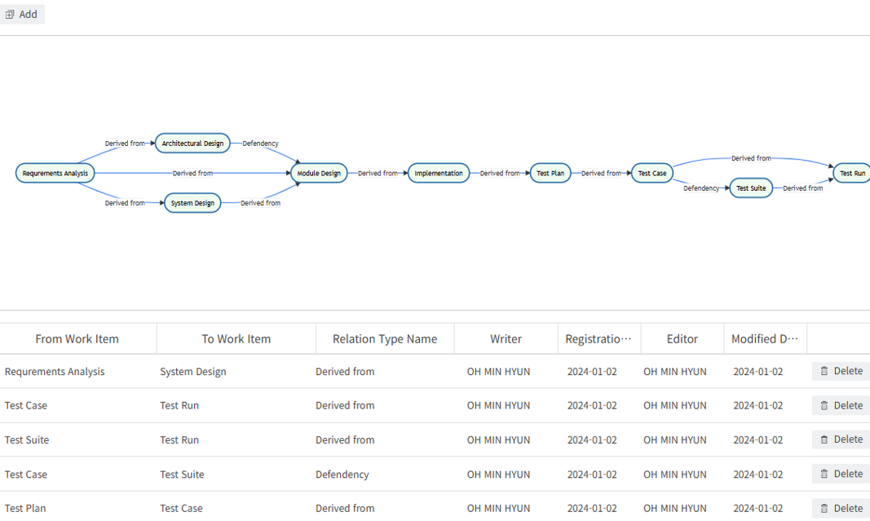This screenshot has height=521, width=870.
Task: Delete the Test Suite to Test Run relation
Action: click(x=841, y=439)
